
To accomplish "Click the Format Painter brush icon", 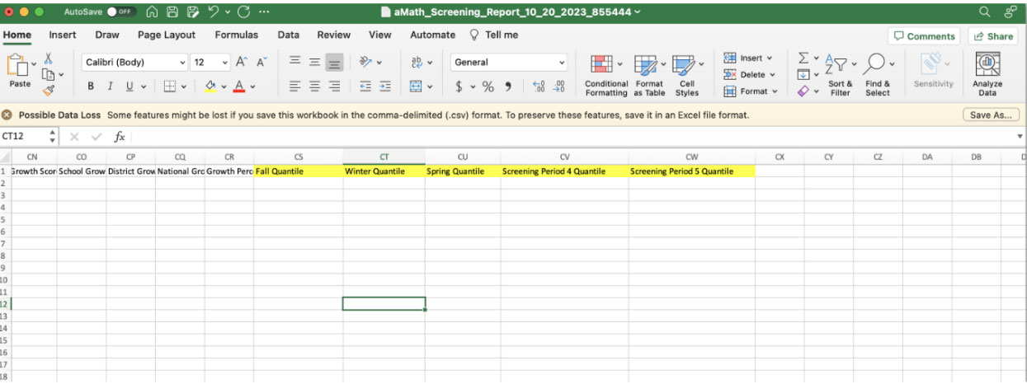I will click(x=49, y=91).
